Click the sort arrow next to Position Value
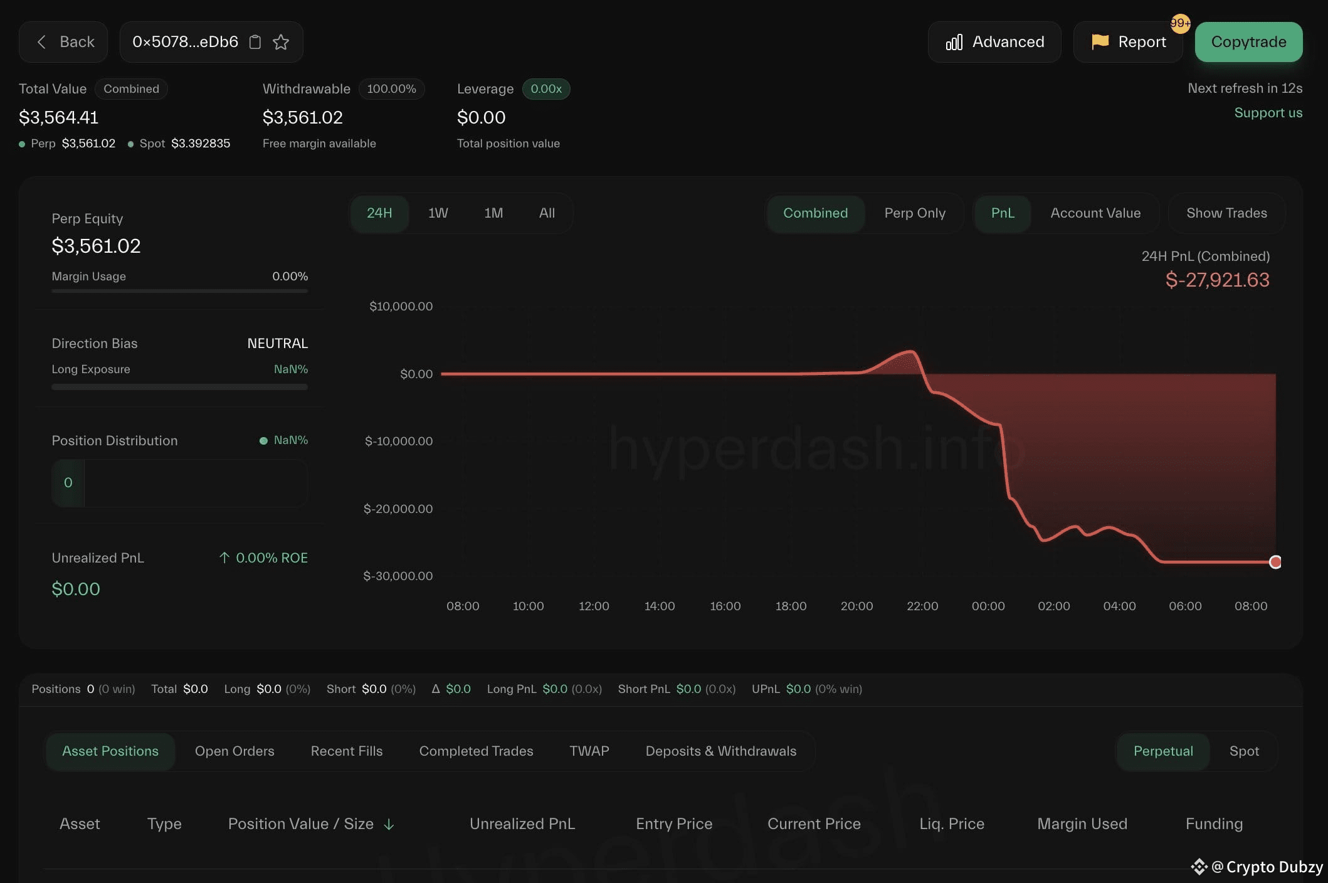 click(x=389, y=825)
